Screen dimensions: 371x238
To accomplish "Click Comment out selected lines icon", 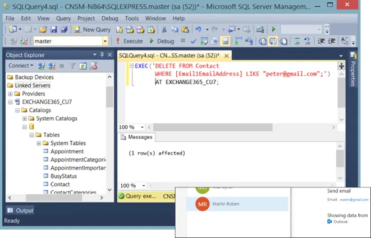I will click(x=297, y=41).
